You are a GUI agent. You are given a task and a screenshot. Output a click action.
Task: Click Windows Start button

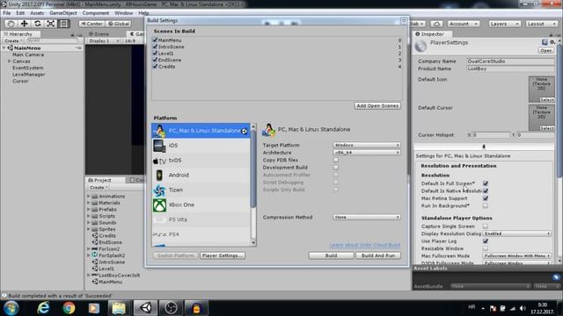click(x=11, y=308)
